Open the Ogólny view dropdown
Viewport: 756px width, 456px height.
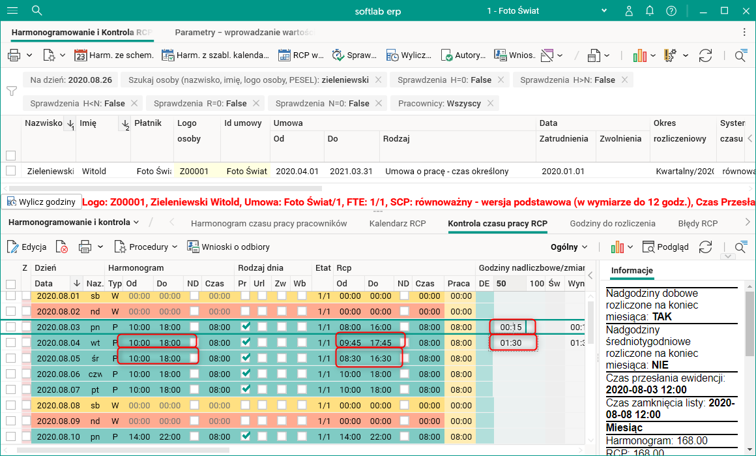(569, 247)
